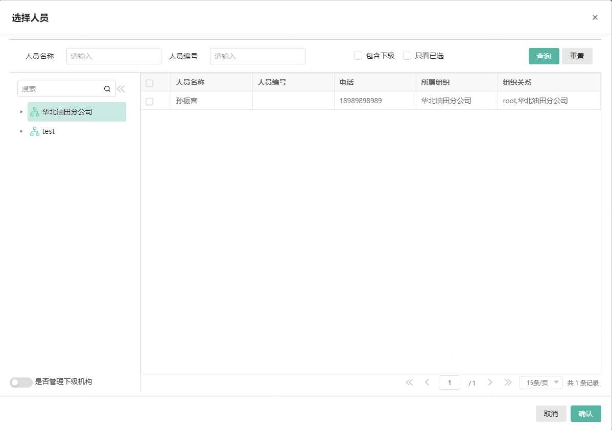Expand the 华北油田分公司 tree node arrow
This screenshot has height=430, width=612.
pos(21,112)
